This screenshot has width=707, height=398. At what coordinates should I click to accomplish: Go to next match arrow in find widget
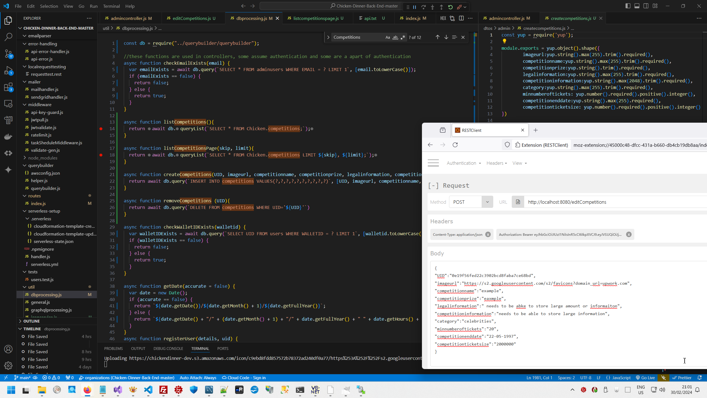[x=446, y=37]
